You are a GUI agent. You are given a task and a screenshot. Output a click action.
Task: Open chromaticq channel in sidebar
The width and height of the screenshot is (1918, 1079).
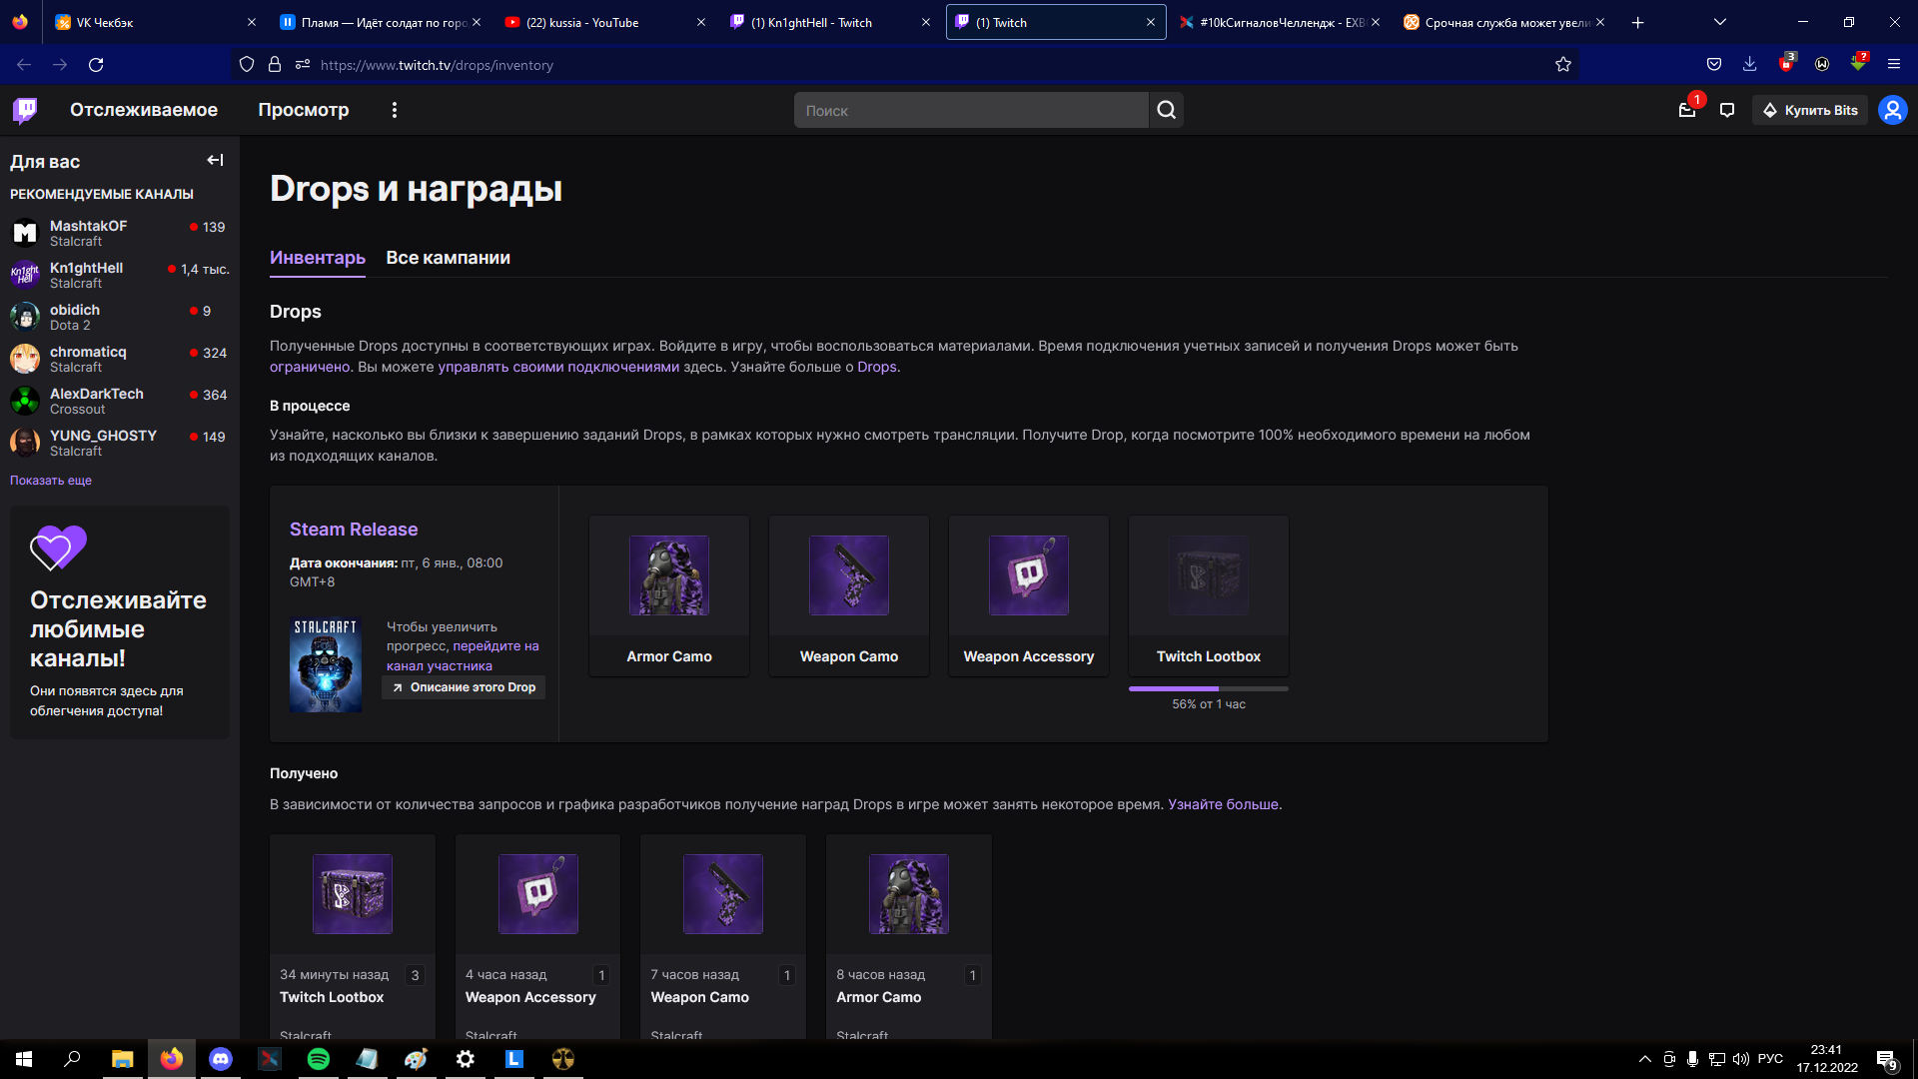[x=120, y=359]
